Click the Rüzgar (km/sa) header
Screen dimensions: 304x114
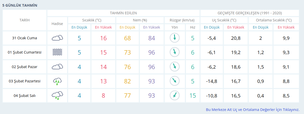pos(182,20)
